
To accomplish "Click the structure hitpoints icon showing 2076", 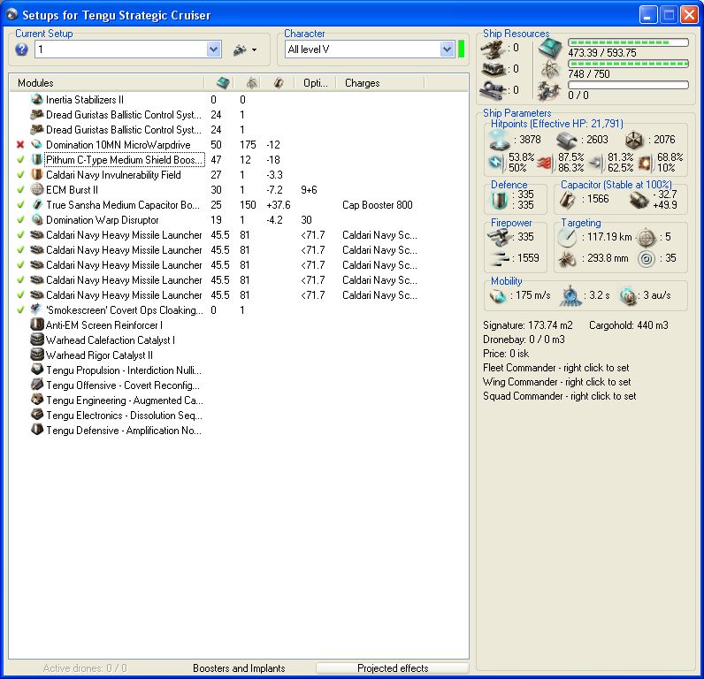I will click(634, 141).
